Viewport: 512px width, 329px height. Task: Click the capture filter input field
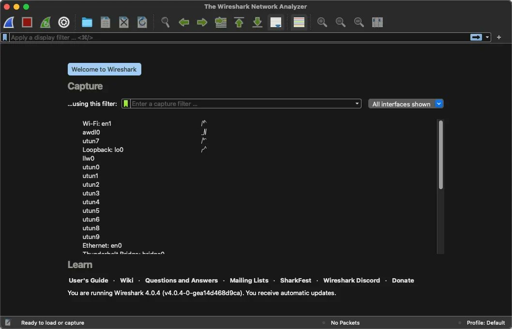[241, 104]
